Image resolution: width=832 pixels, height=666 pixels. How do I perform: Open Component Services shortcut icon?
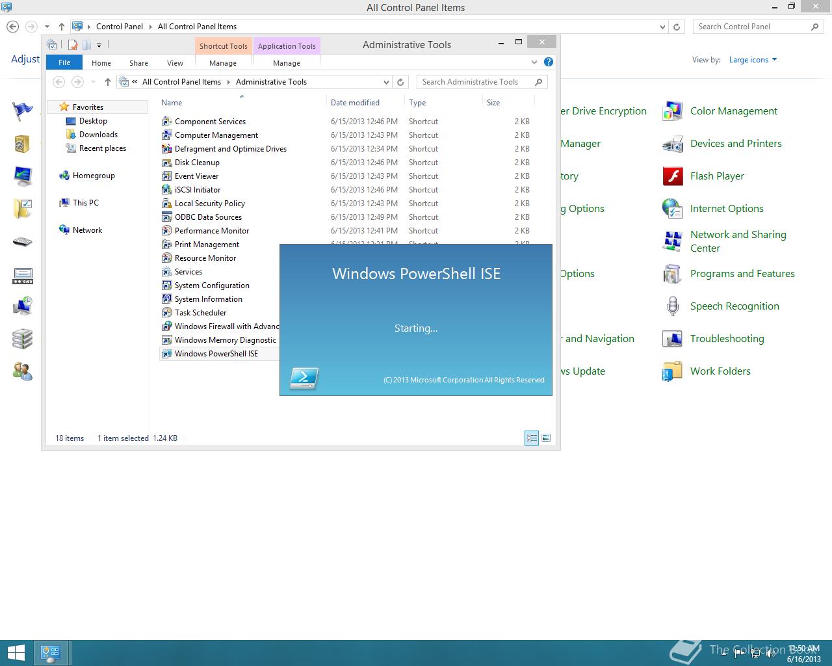point(166,122)
